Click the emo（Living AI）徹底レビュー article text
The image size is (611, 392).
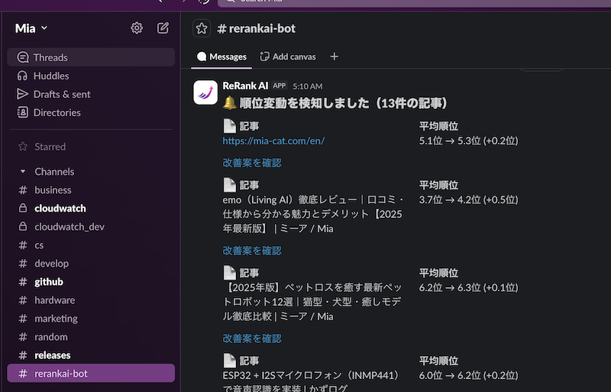coord(313,214)
